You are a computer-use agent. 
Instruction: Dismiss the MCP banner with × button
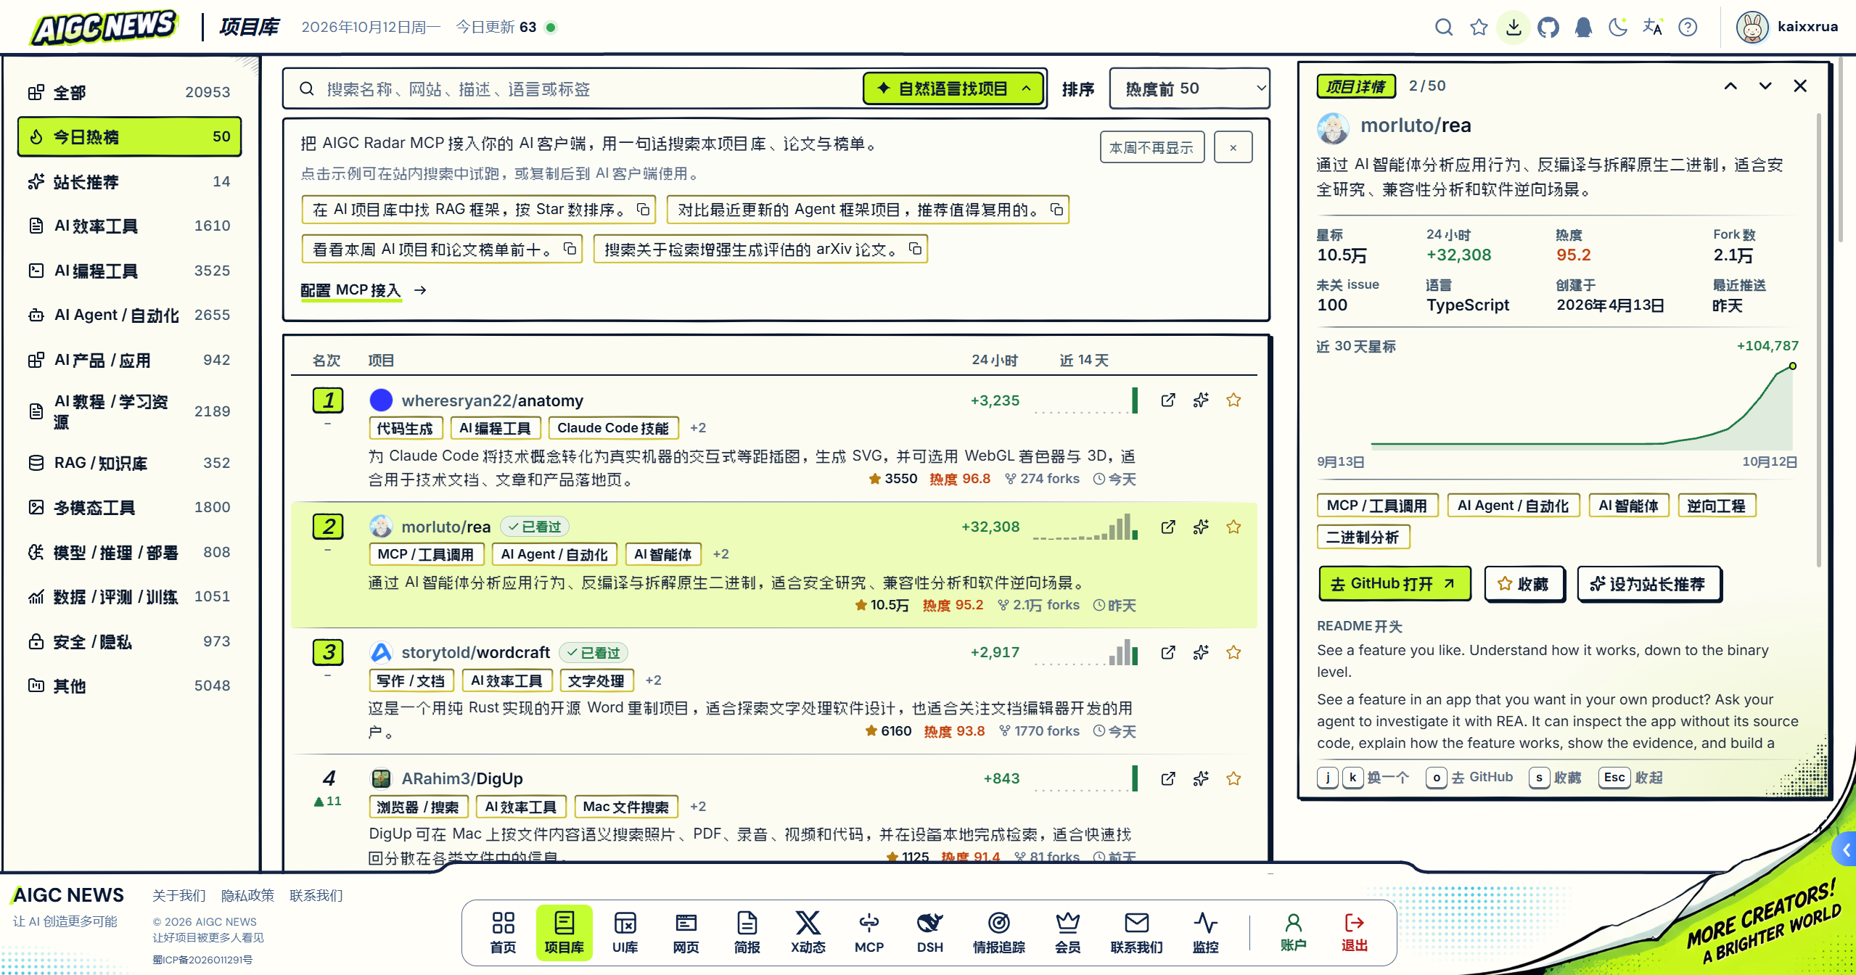click(1233, 147)
